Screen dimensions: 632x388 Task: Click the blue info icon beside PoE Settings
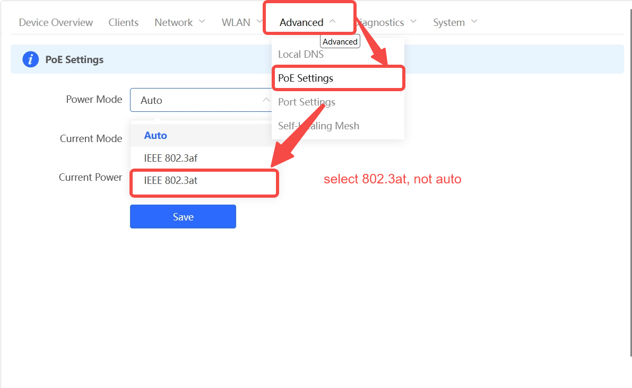point(30,59)
